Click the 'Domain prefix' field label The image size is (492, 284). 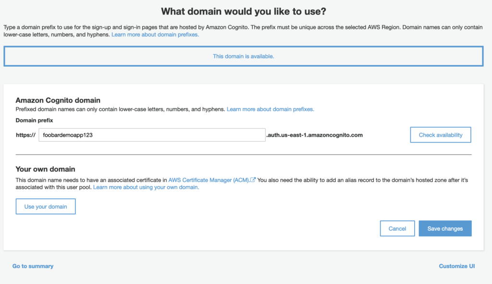pos(34,120)
